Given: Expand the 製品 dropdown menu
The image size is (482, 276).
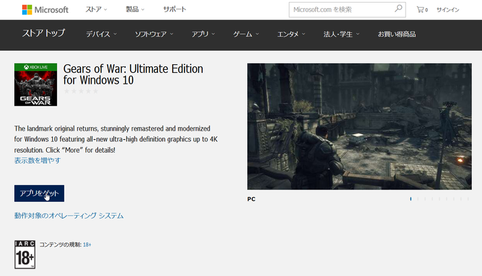Looking at the screenshot, I should (x=135, y=9).
